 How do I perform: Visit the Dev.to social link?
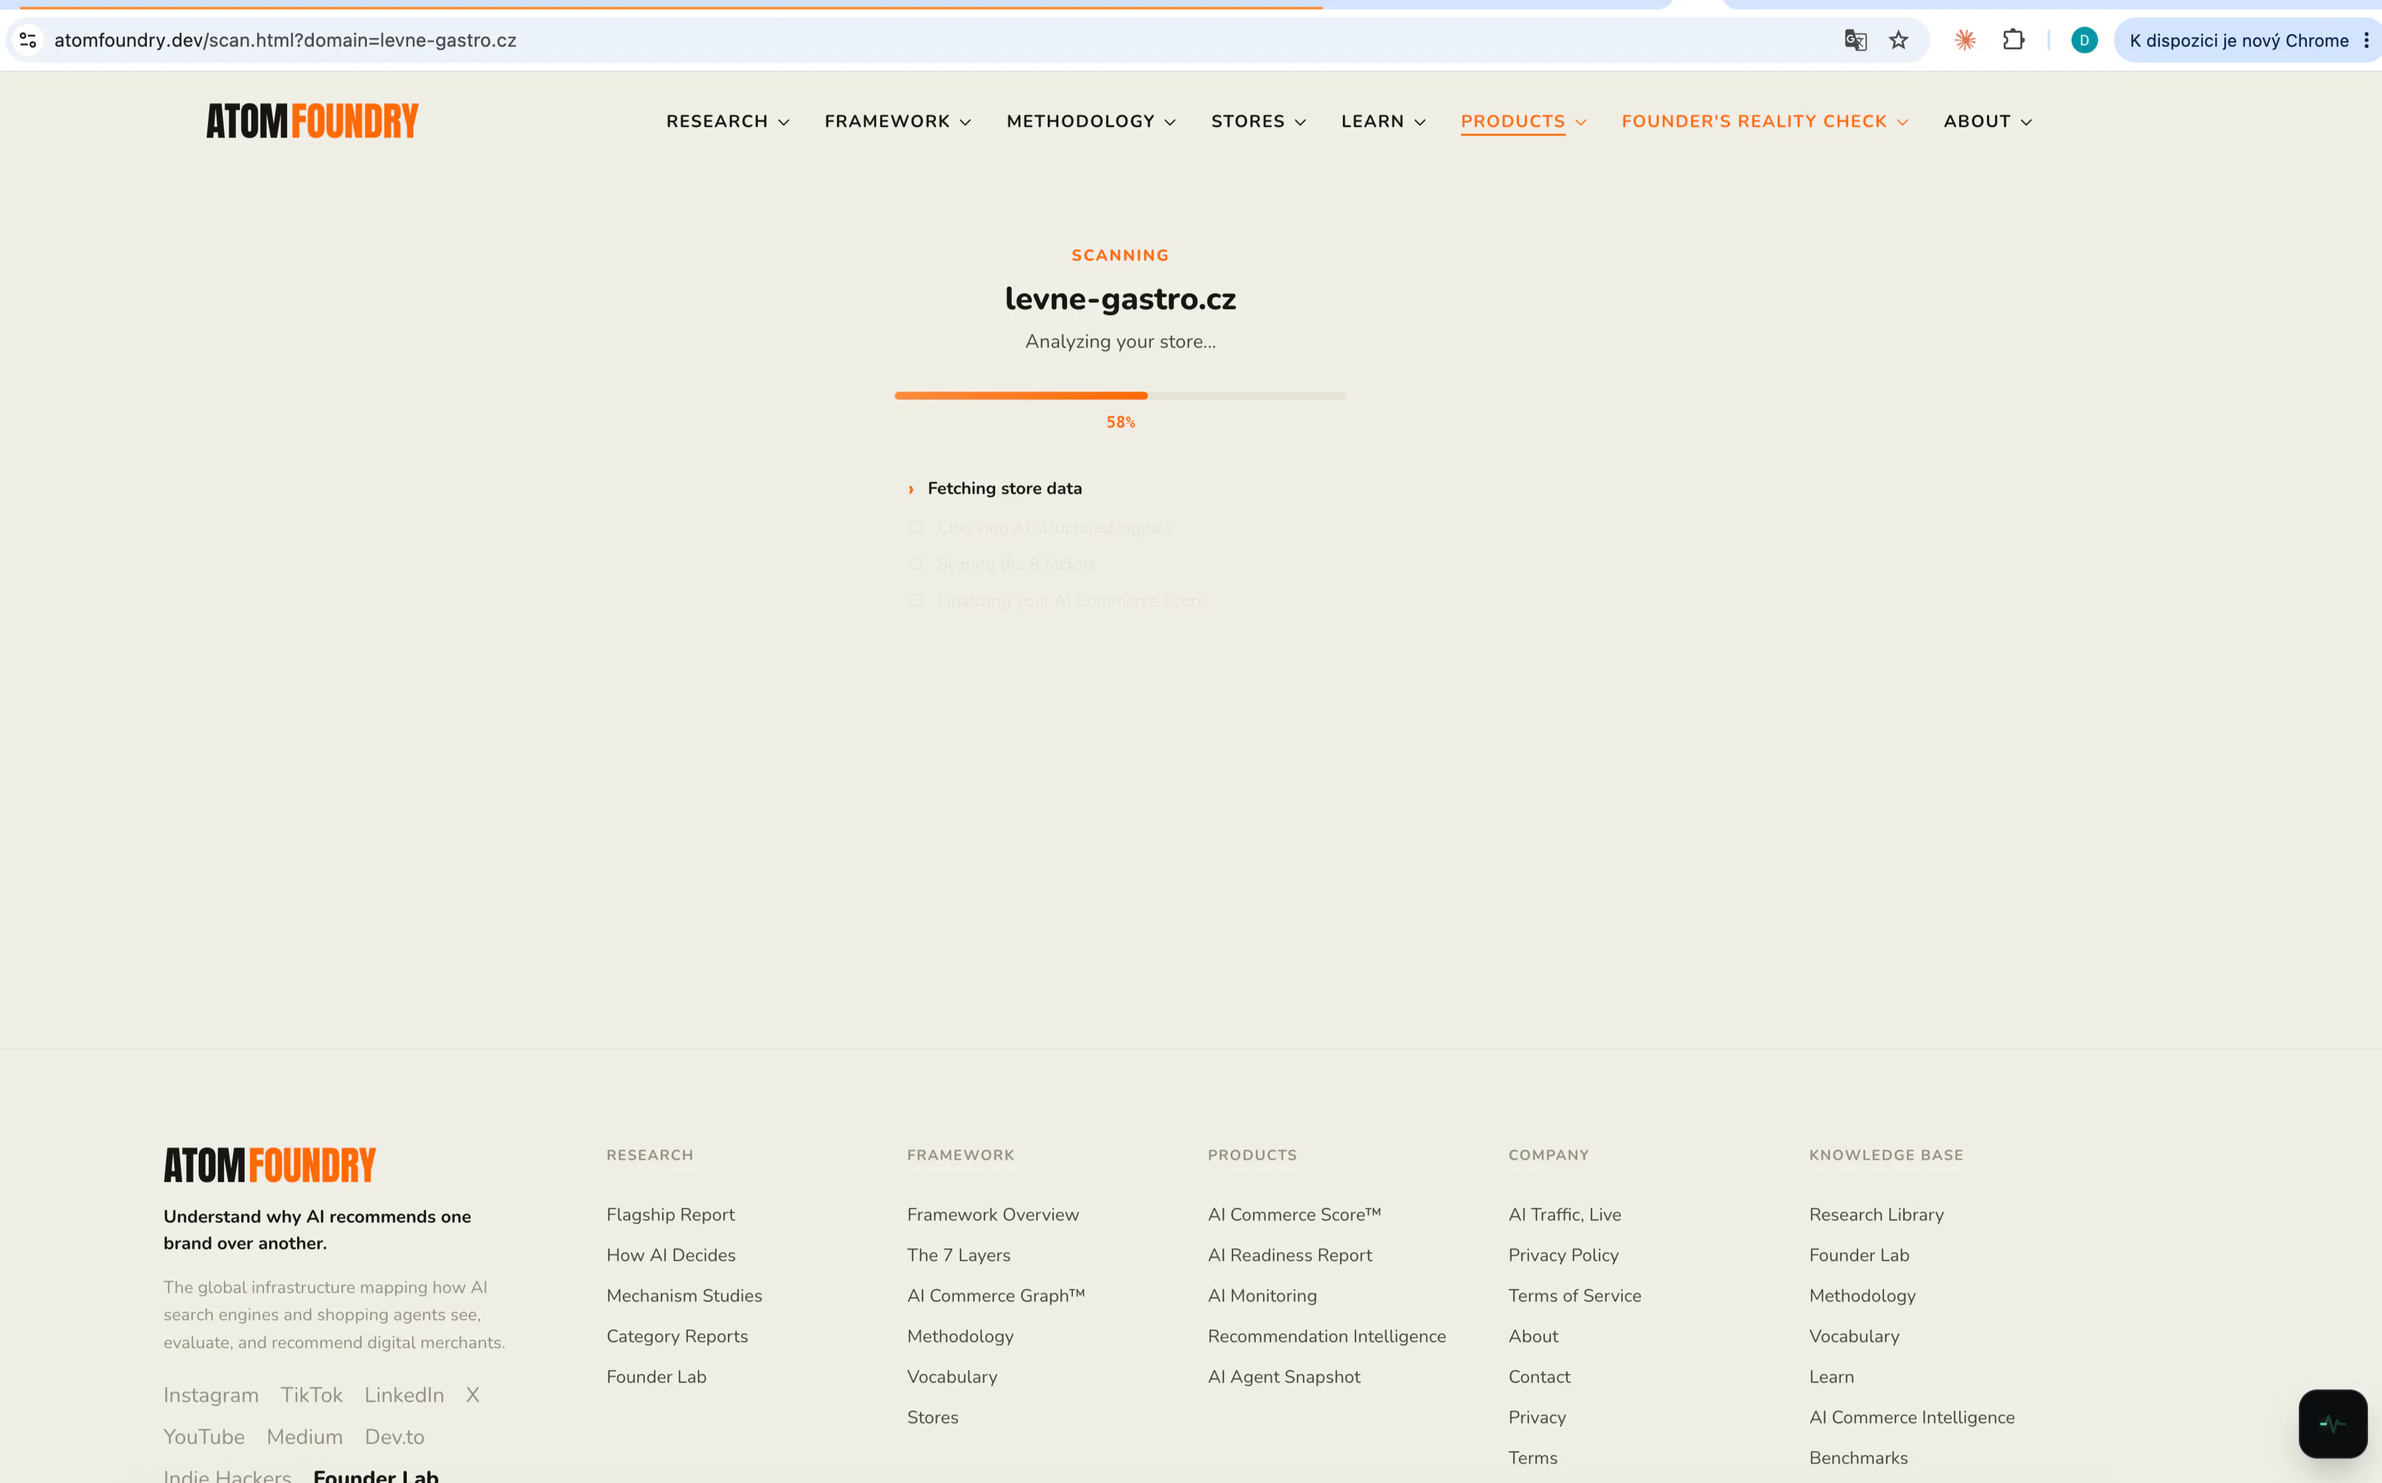(394, 1437)
